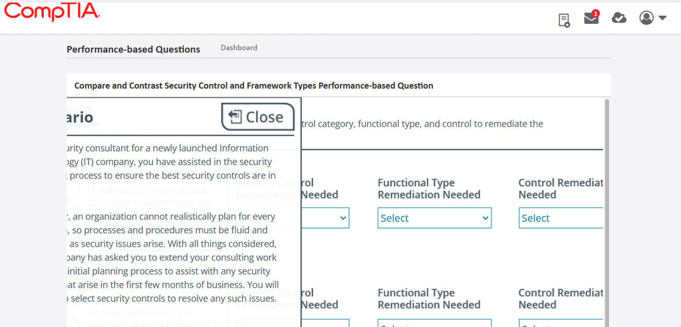Click the cloud checkmark sync icon

click(618, 18)
